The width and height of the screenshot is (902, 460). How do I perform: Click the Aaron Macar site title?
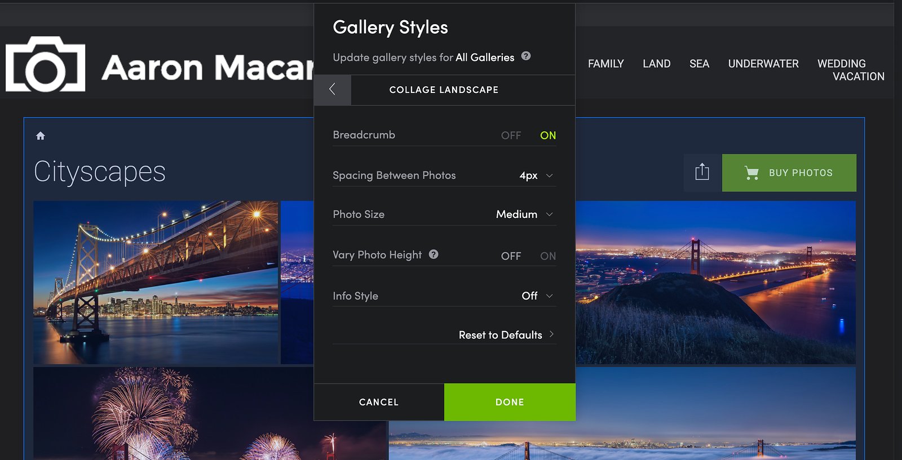(x=207, y=68)
